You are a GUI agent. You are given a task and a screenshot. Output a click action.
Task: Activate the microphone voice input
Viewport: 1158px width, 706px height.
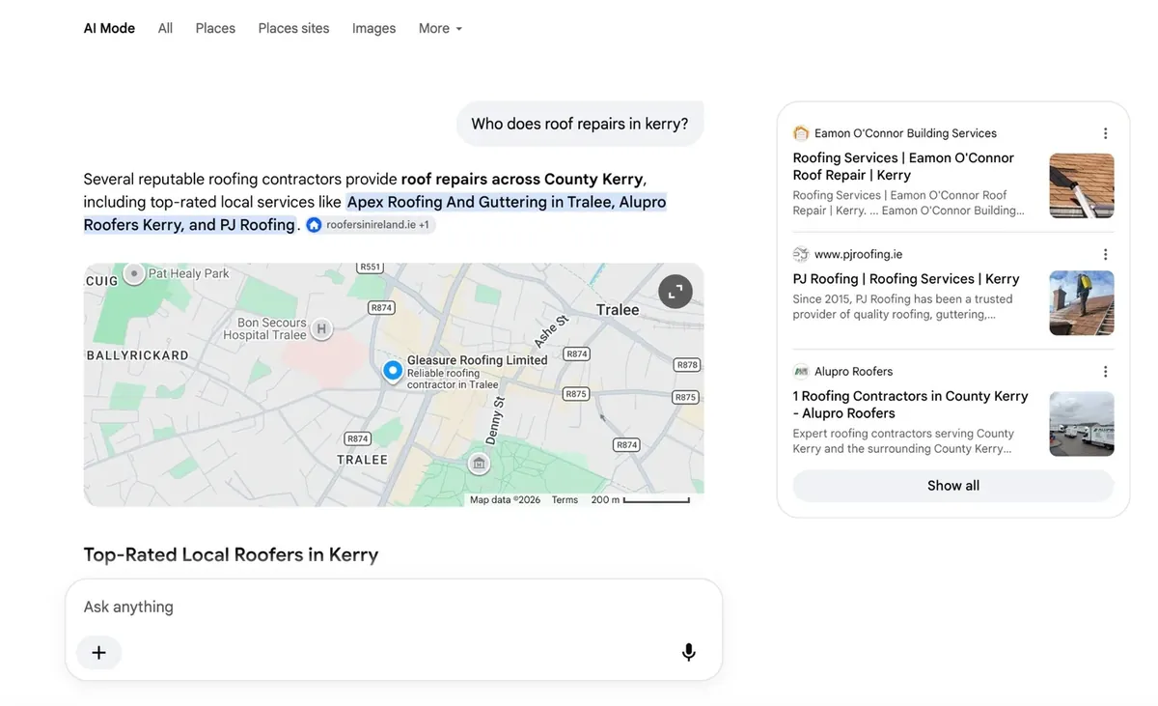(x=689, y=653)
